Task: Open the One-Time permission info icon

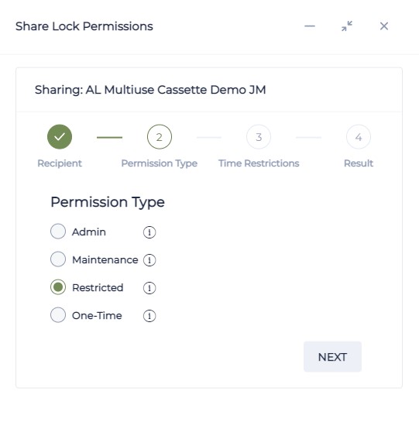Action: 149,316
